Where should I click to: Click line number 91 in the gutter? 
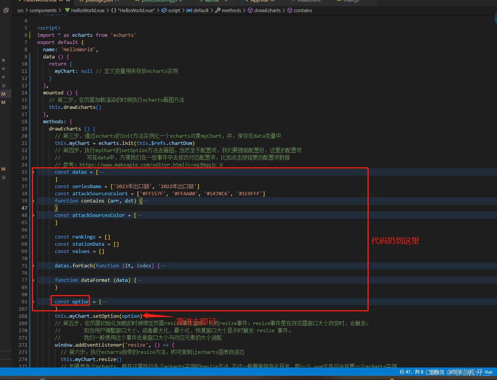pyautogui.click(x=24, y=302)
